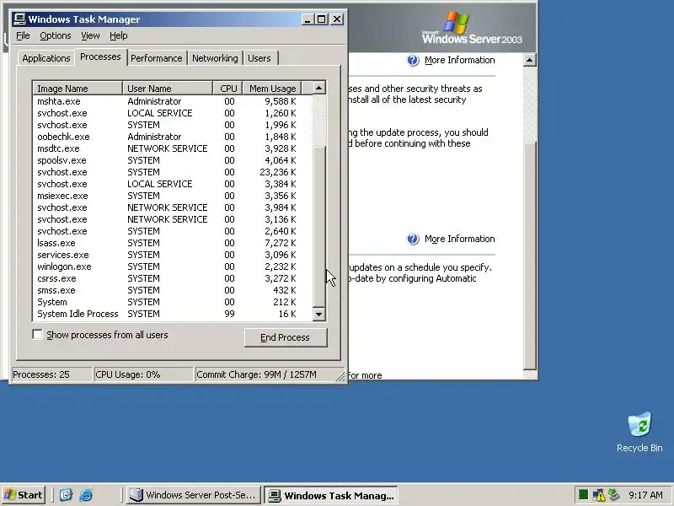Click the help icon beside upper More Information

click(413, 60)
